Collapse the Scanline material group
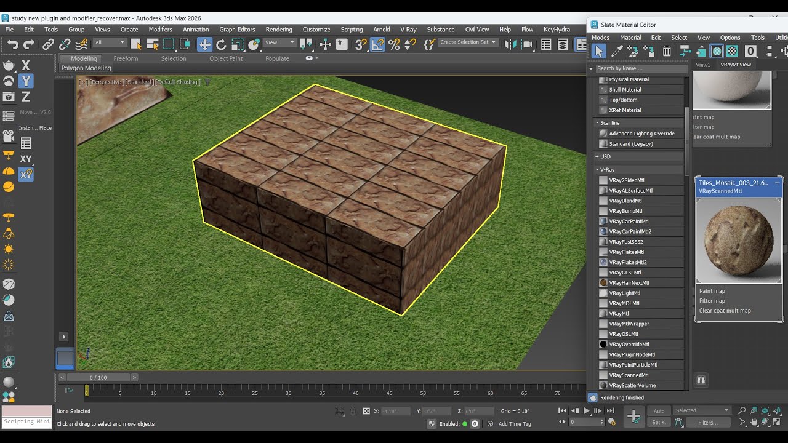The width and height of the screenshot is (788, 443). (639, 123)
